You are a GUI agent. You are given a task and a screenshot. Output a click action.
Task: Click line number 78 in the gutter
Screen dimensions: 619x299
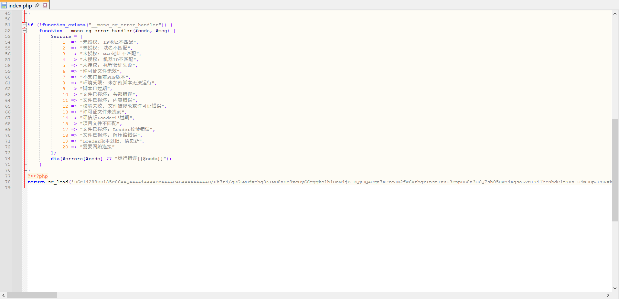tap(8, 182)
